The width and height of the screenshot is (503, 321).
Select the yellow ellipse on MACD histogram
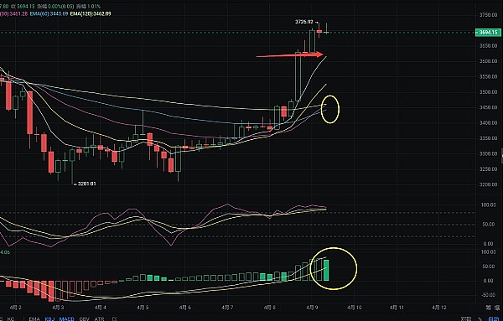[x=334, y=268]
